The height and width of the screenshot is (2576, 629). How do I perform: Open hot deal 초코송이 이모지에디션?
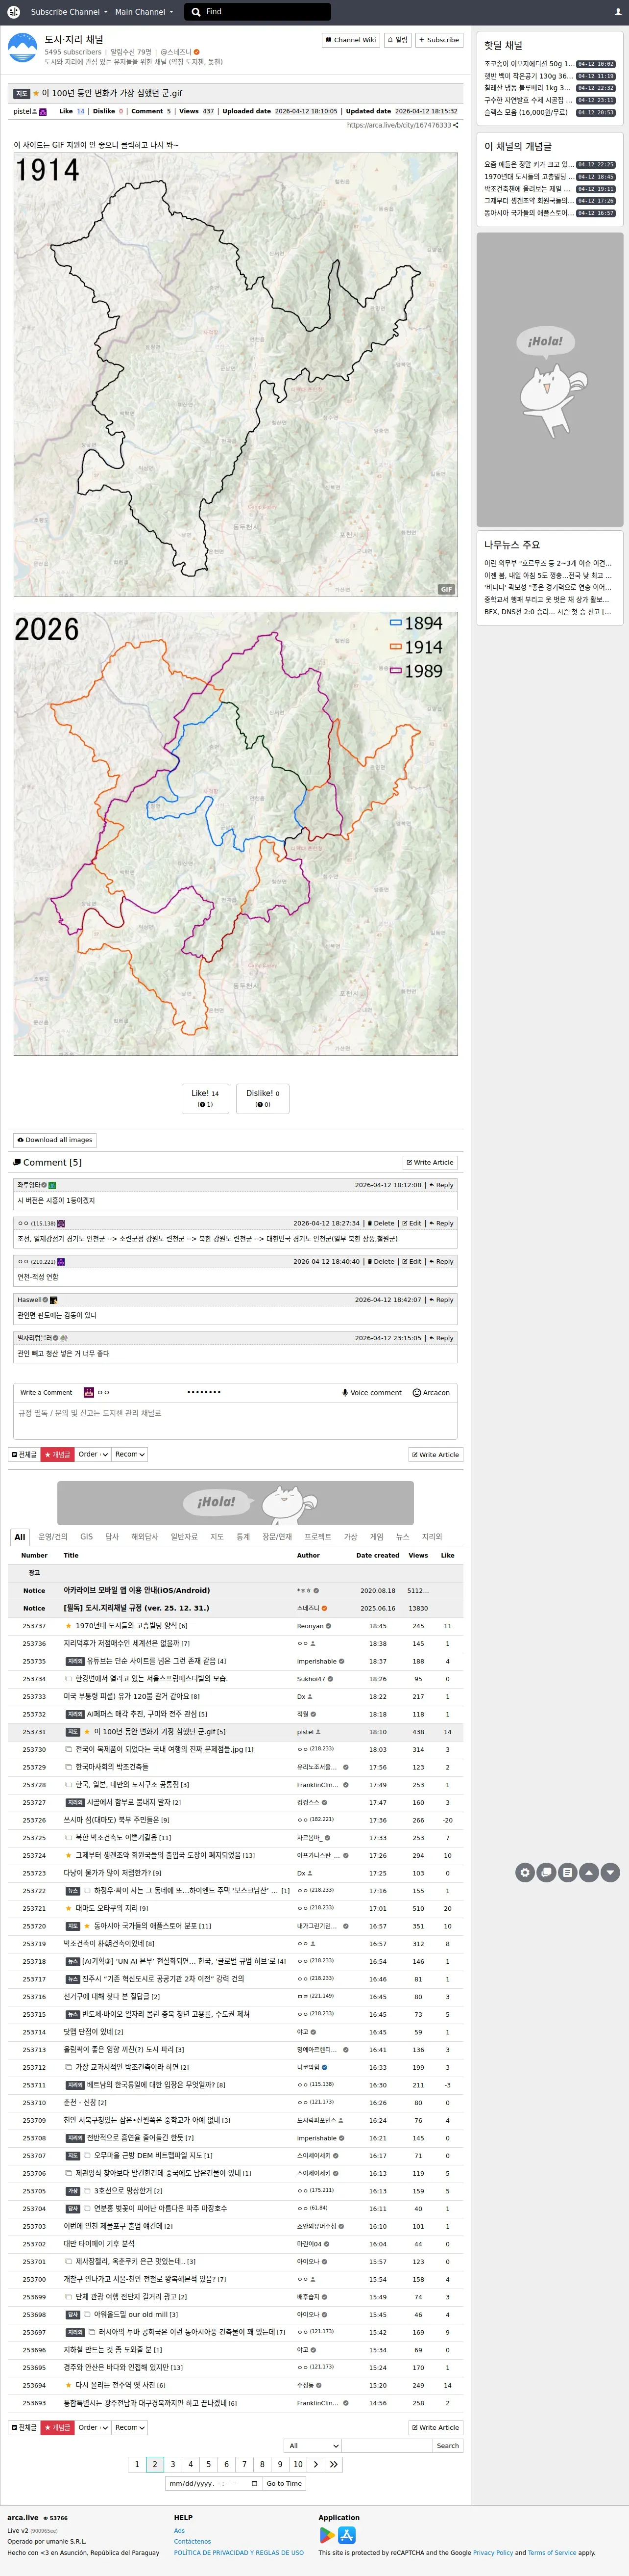coord(528,64)
